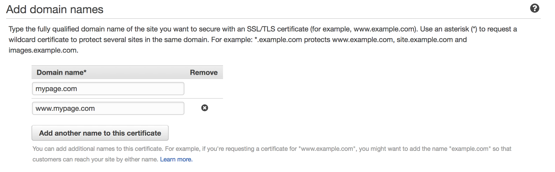555x172 pixels.
Task: Click the Add domain names heading
Action: pyautogui.click(x=55, y=9)
